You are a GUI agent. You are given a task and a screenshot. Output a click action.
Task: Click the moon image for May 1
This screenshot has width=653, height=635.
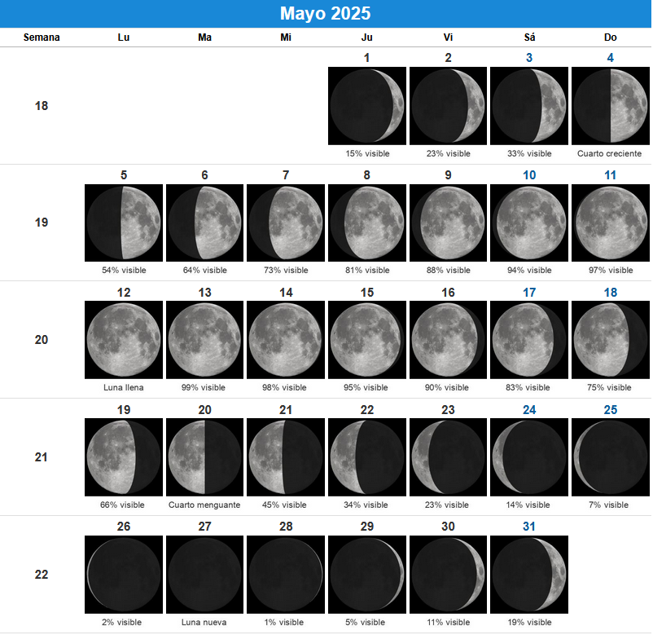click(x=366, y=106)
